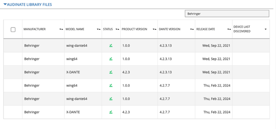Select model name X-DANTE in Sep 22, 2021 row

tap(73, 72)
